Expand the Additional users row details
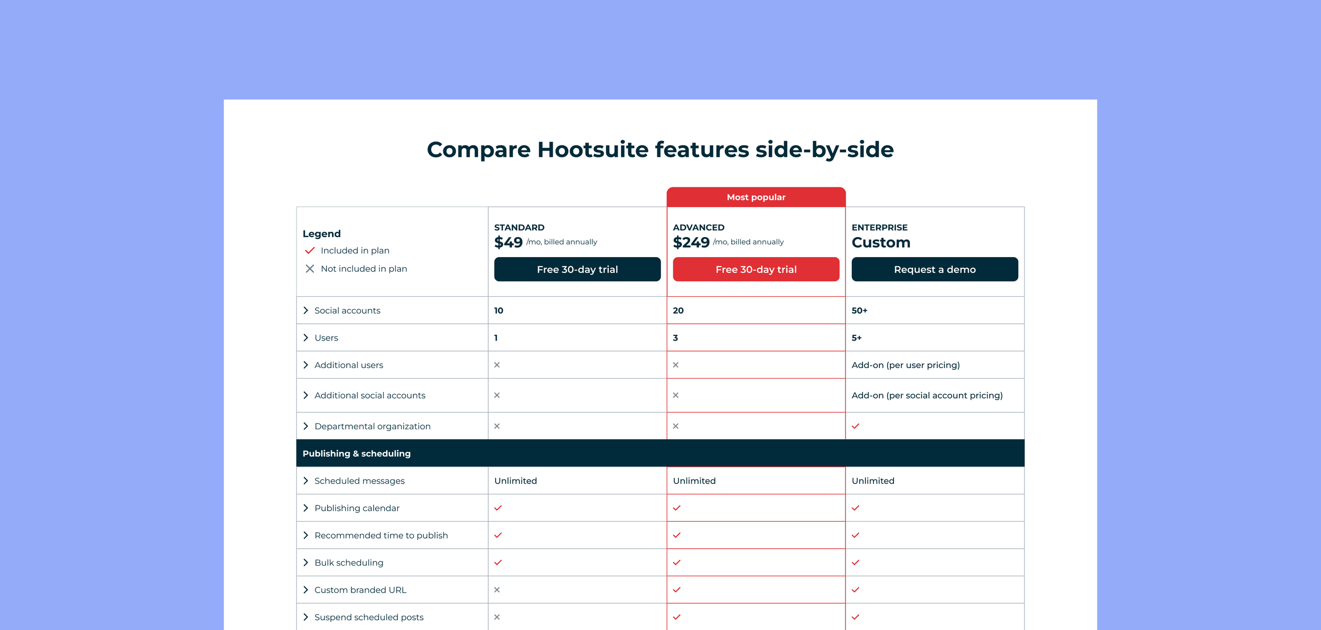Screen dimensions: 1321x630 (x=305, y=364)
